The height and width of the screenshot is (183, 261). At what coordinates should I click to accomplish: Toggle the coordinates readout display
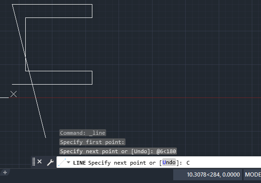pyautogui.click(x=208, y=175)
